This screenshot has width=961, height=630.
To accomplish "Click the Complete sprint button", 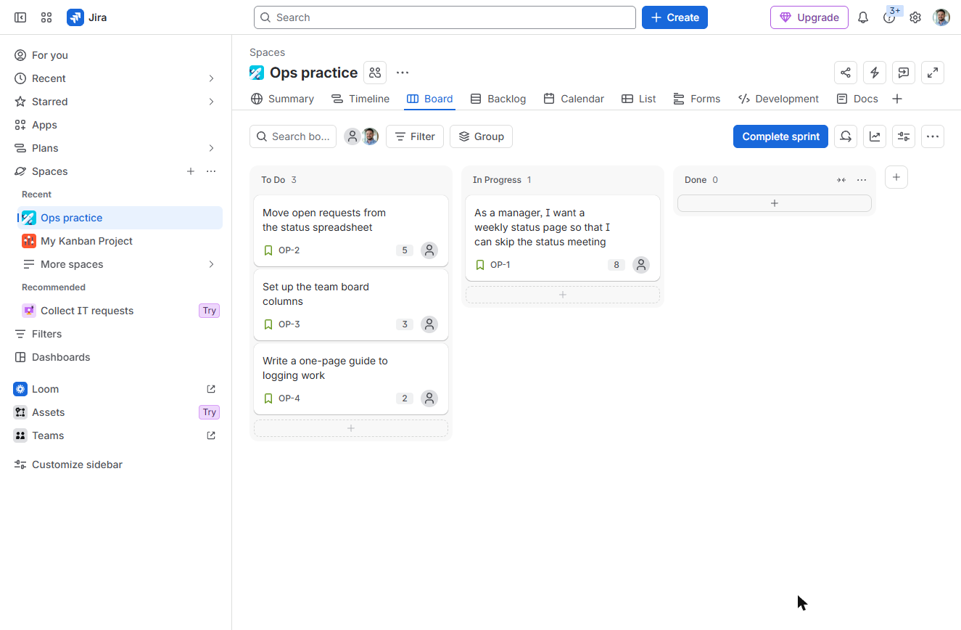I will pos(780,136).
